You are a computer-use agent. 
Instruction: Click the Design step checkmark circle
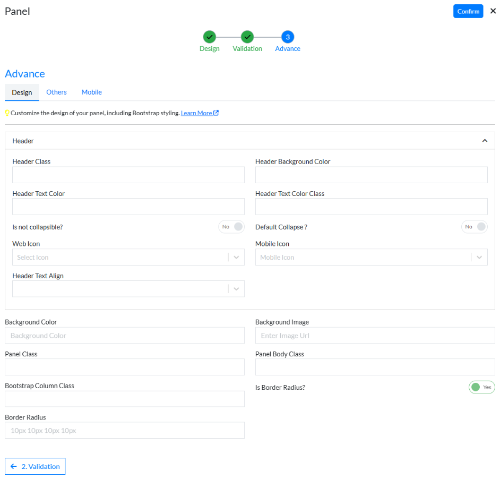click(209, 37)
